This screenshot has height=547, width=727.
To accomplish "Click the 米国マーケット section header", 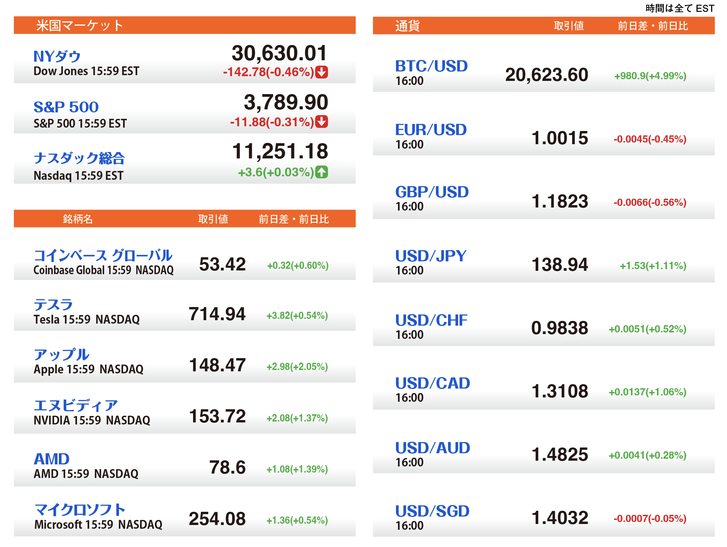I will pos(80,25).
